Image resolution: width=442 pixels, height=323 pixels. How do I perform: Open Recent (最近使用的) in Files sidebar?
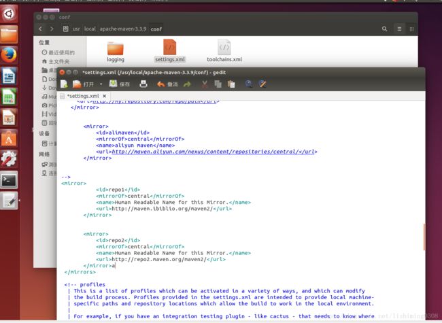[x=58, y=52]
